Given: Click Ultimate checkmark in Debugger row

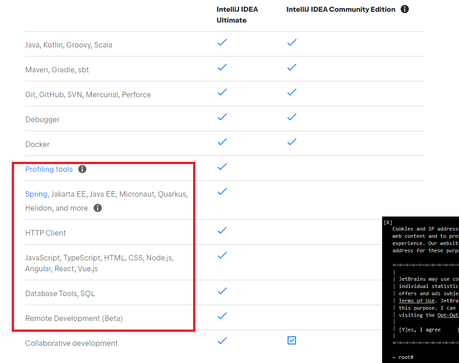Looking at the screenshot, I should tap(222, 117).
